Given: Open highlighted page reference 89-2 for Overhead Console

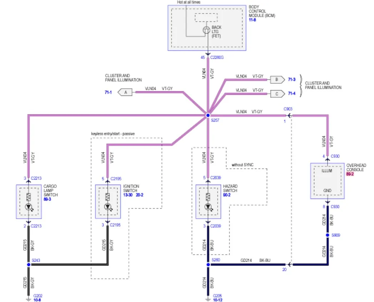Looking at the screenshot, I should [x=350, y=174].
